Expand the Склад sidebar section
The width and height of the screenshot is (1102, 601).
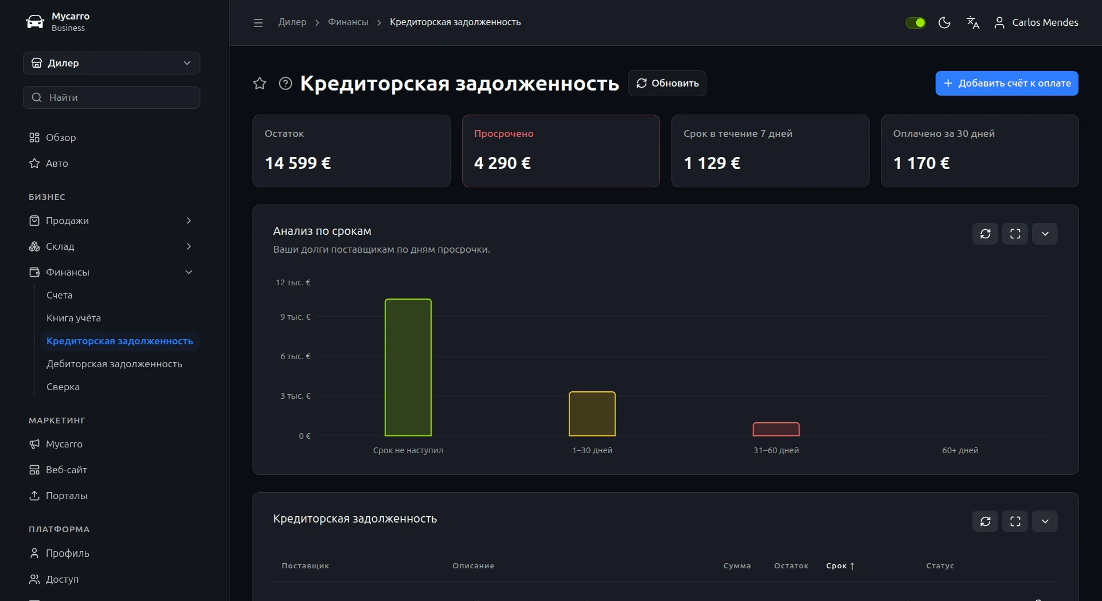pos(111,246)
